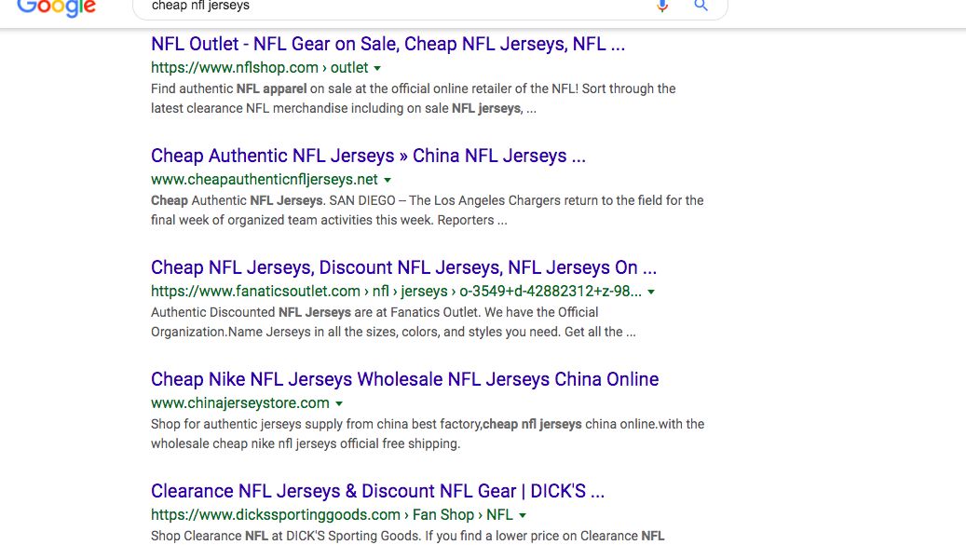The width and height of the screenshot is (966, 545).
Task: Expand dropdown arrow next to nflshop.com URL
Action: click(x=377, y=68)
